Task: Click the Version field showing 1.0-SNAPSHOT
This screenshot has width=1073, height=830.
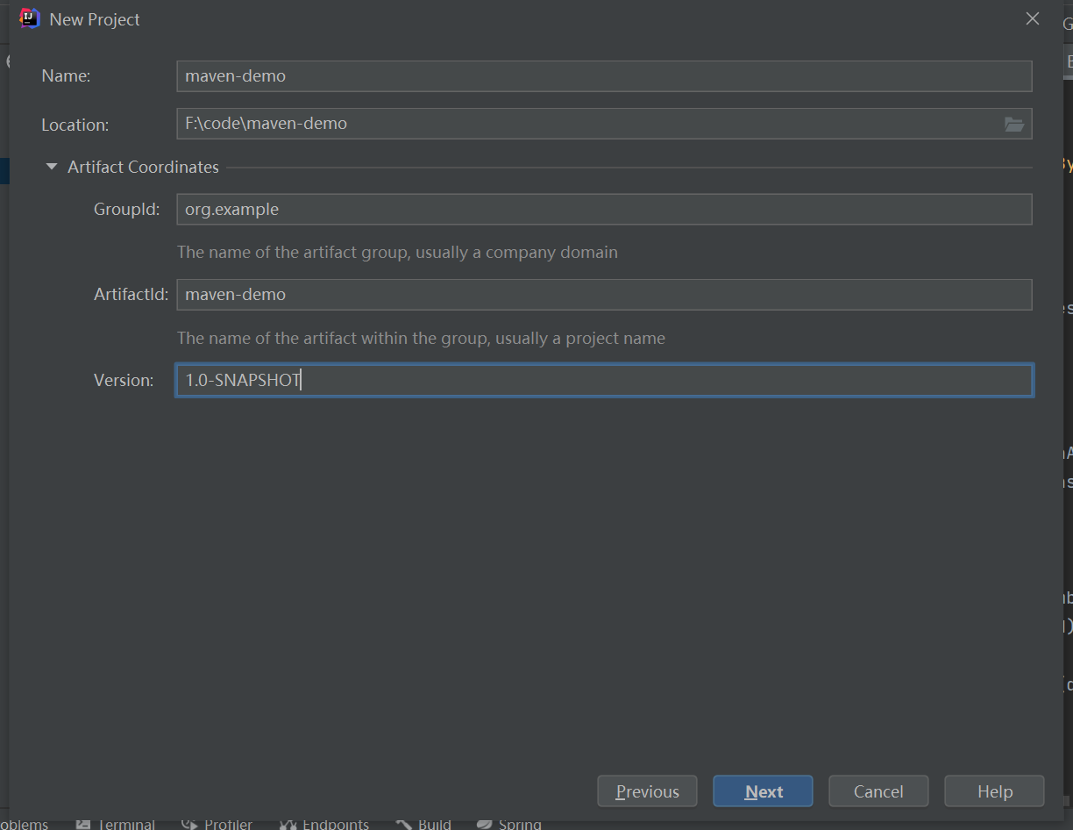Action: tap(604, 380)
